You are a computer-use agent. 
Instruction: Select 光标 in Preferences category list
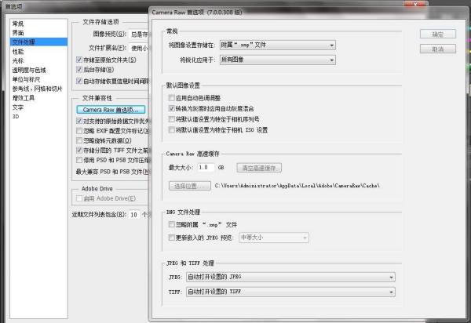click(x=18, y=61)
